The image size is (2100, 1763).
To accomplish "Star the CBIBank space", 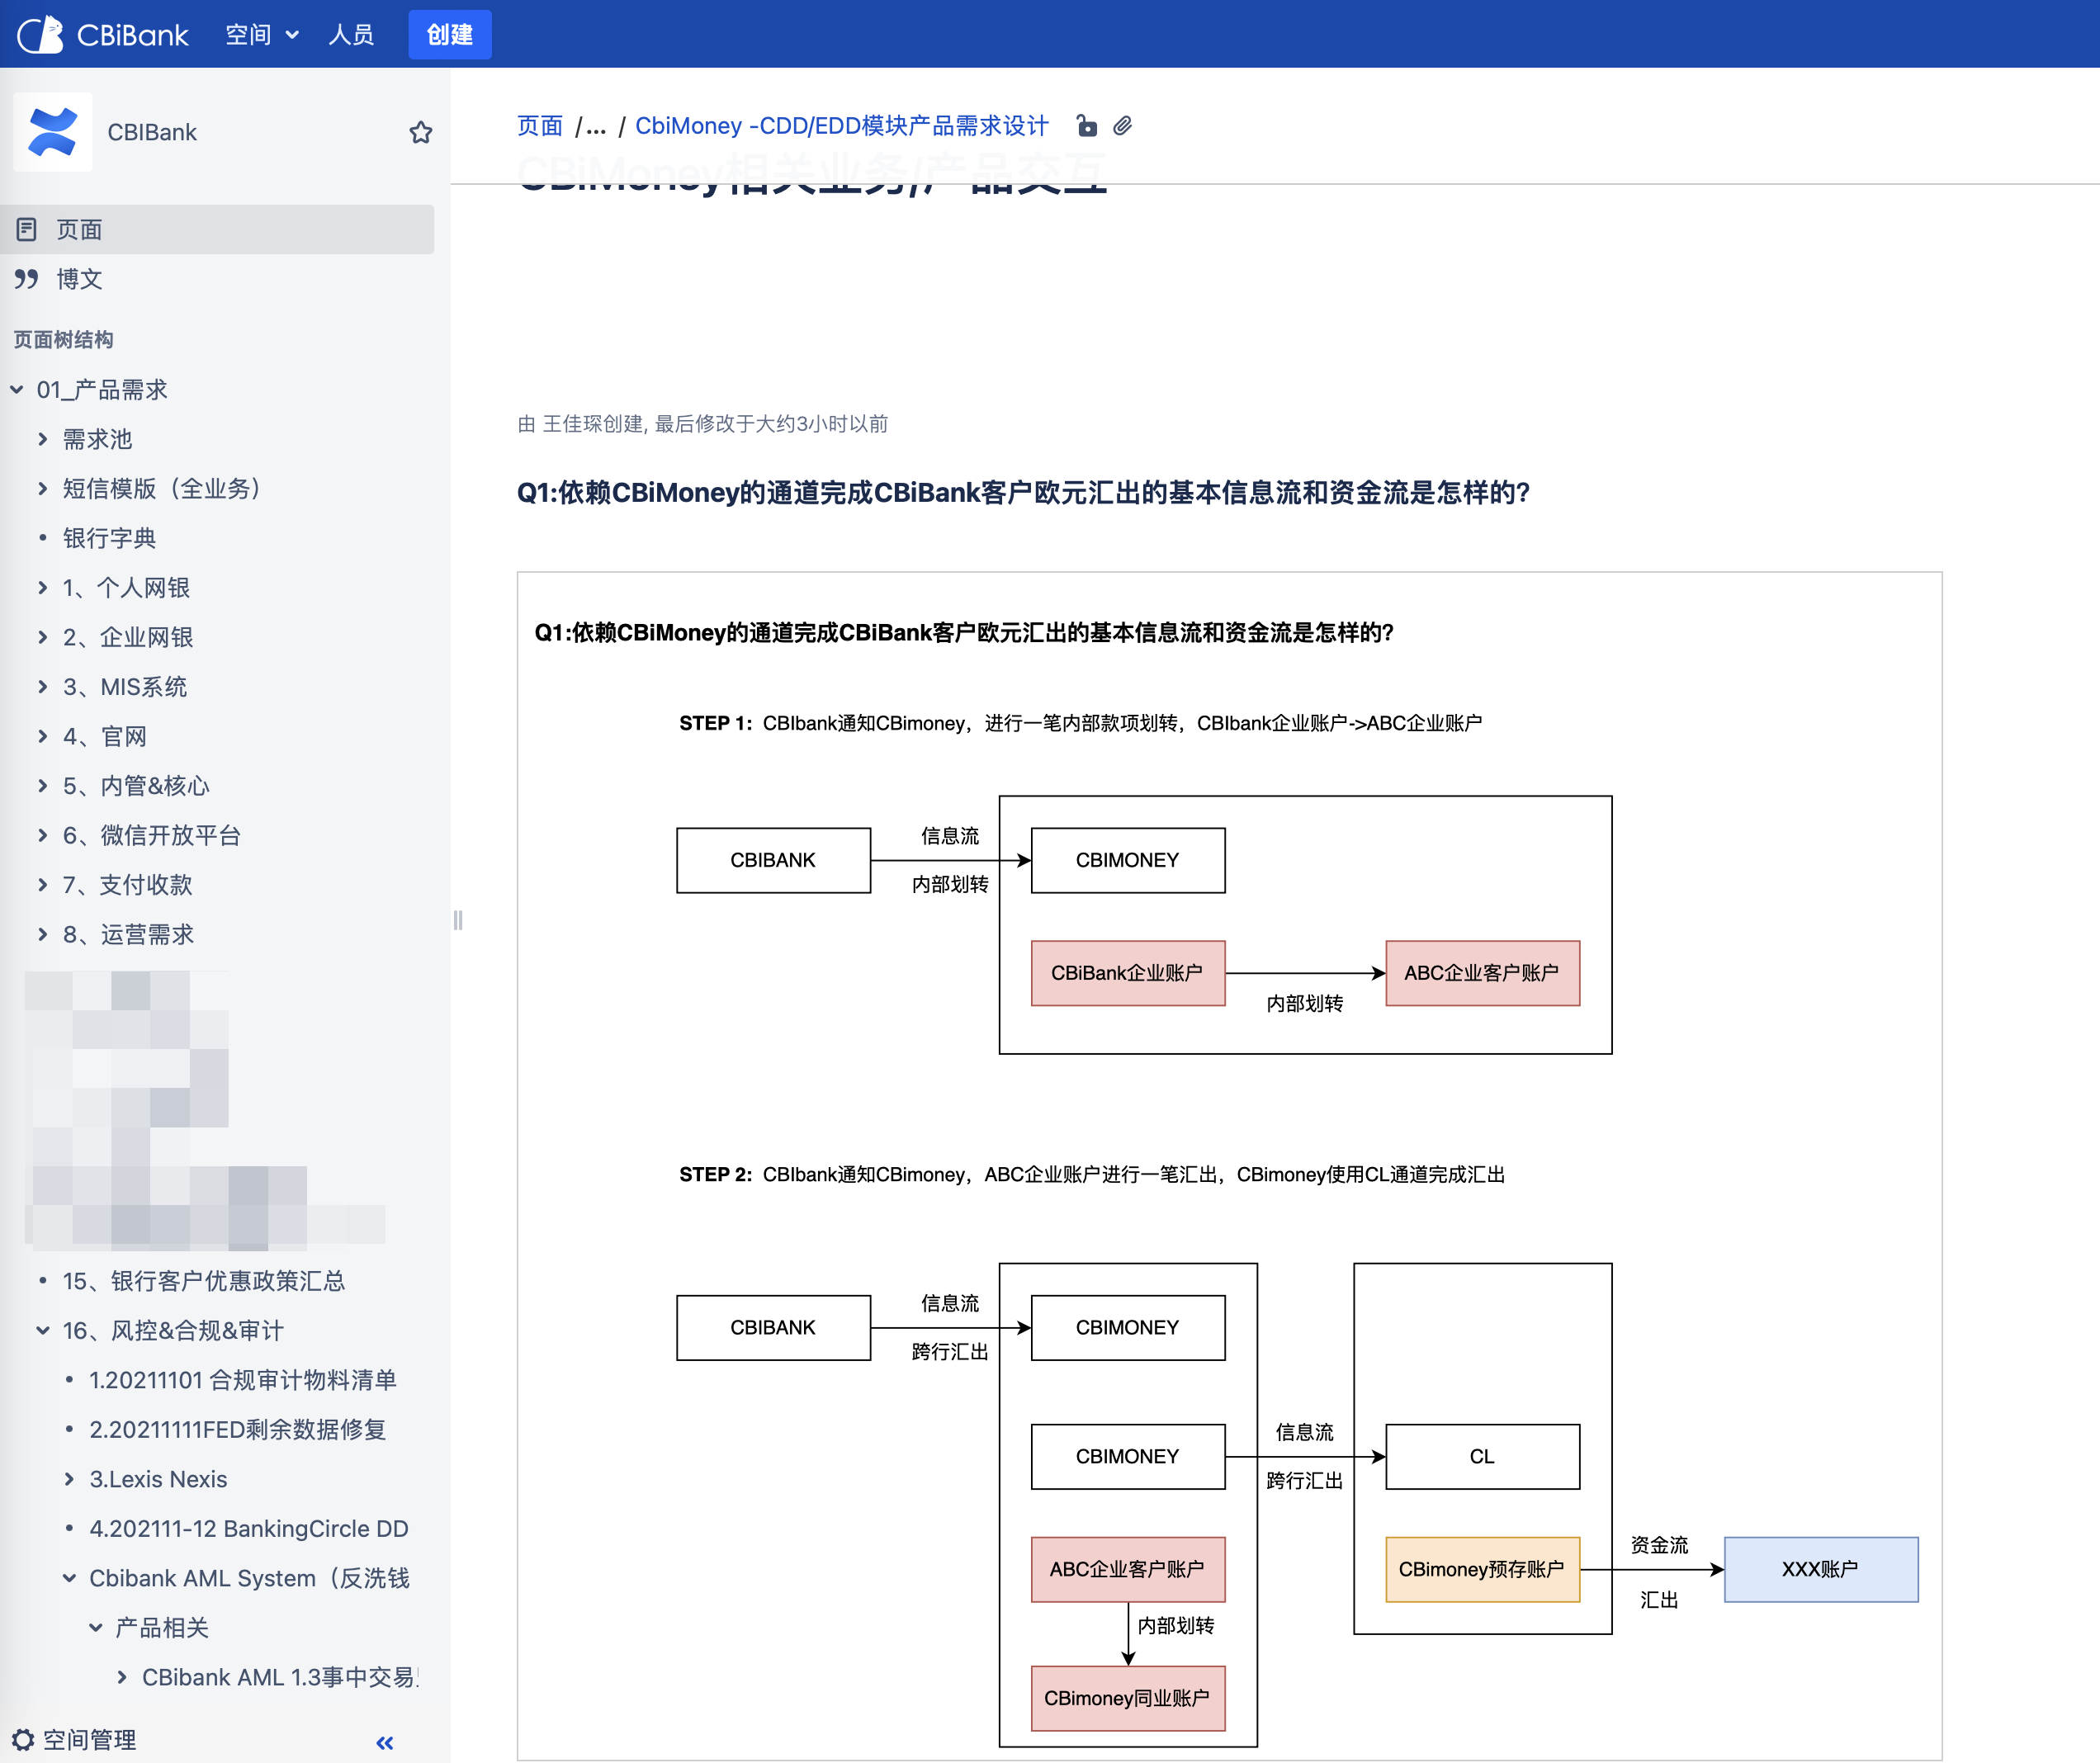I will (421, 132).
